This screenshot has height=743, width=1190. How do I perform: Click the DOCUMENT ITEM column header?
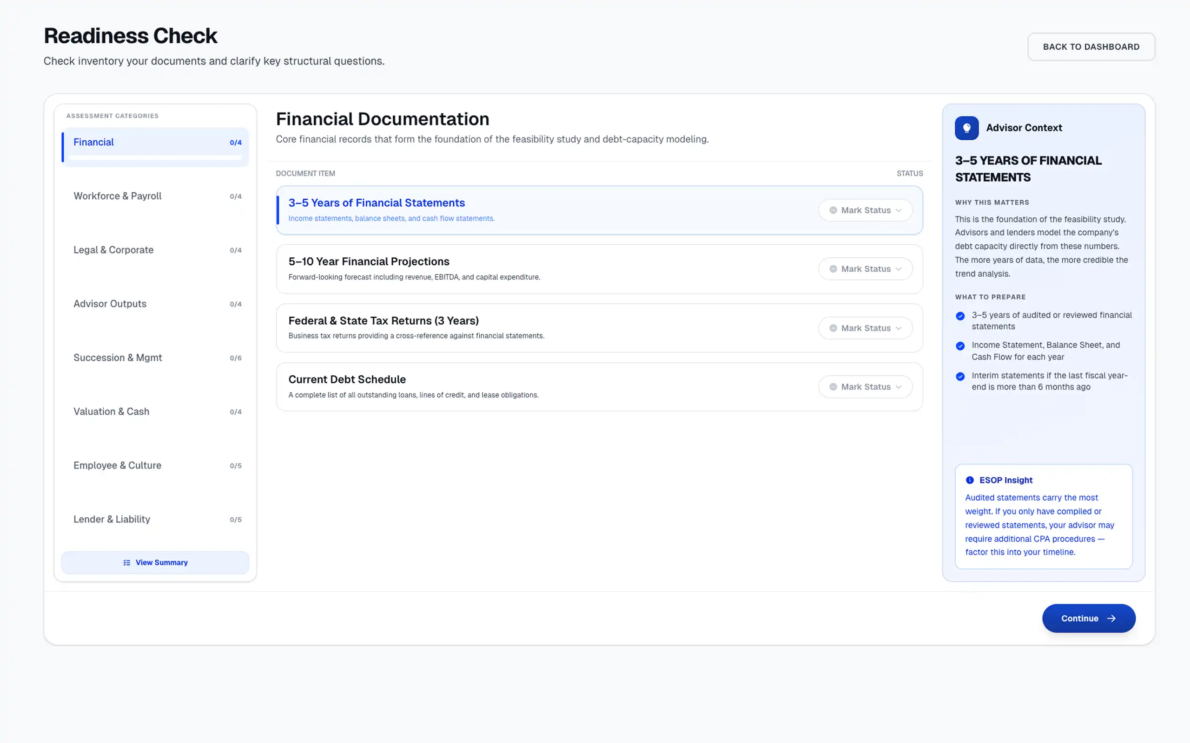pyautogui.click(x=305, y=174)
